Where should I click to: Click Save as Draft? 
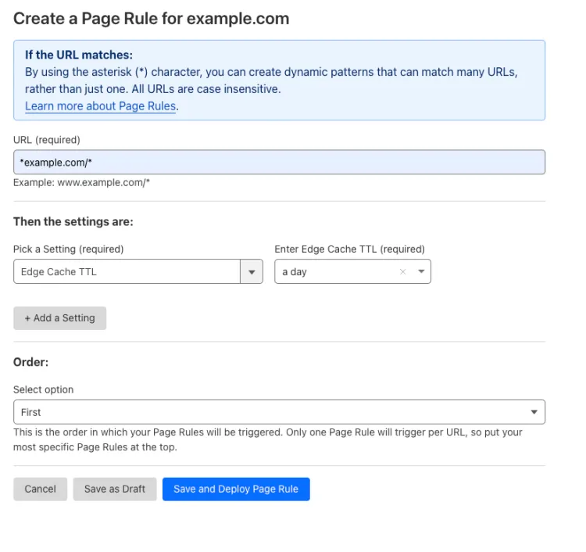click(x=115, y=489)
